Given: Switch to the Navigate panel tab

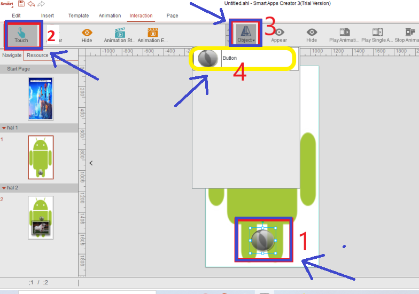Looking at the screenshot, I should [12, 55].
